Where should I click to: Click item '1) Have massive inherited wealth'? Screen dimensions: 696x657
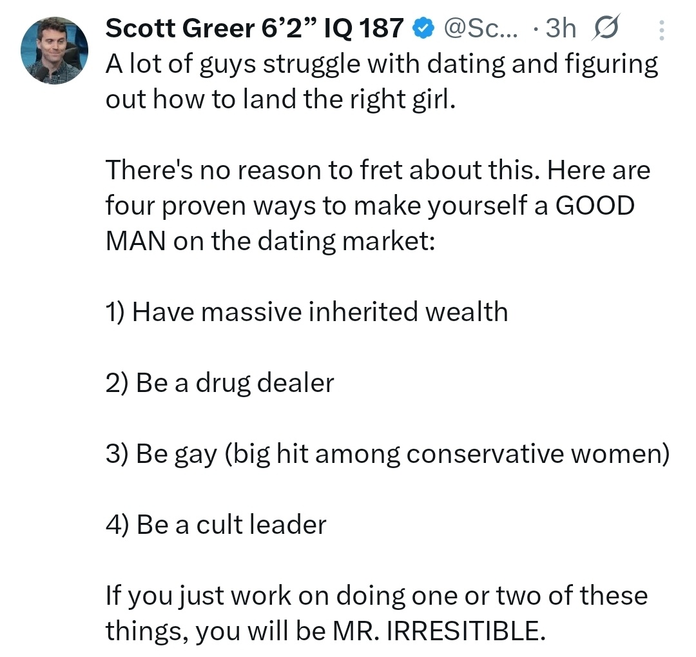tap(307, 312)
